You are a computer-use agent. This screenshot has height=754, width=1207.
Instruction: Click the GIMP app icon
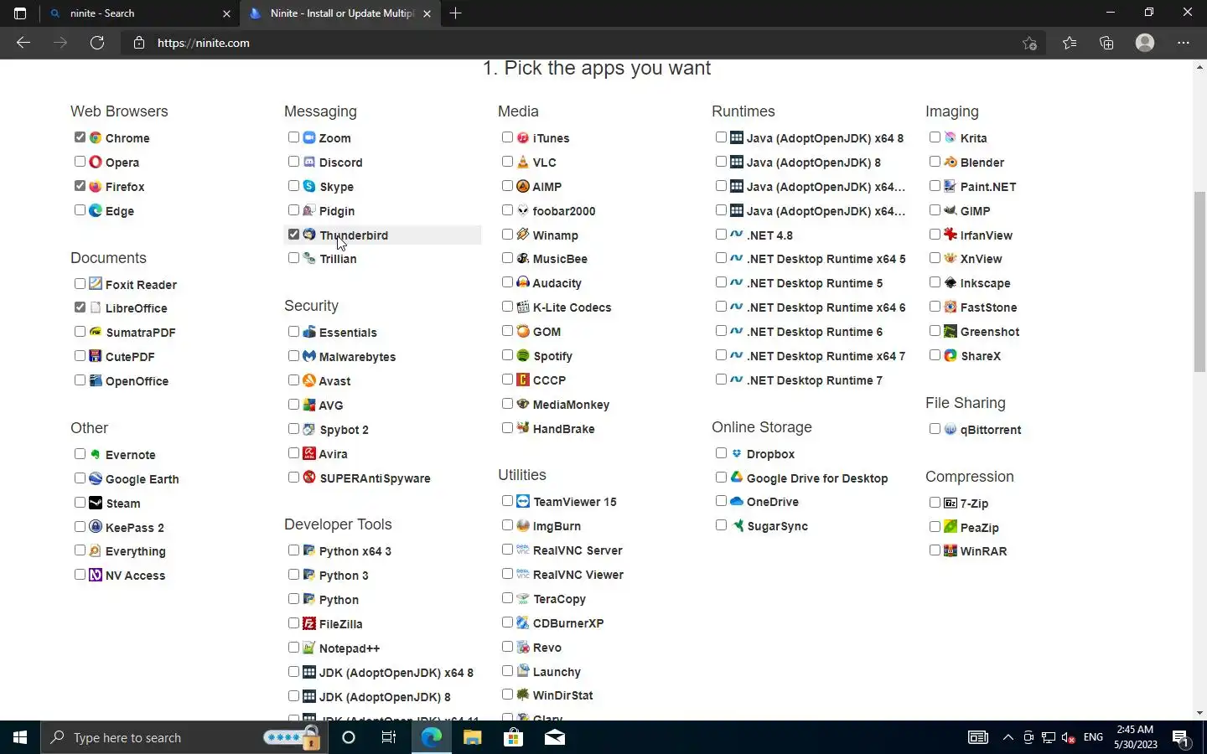click(951, 210)
